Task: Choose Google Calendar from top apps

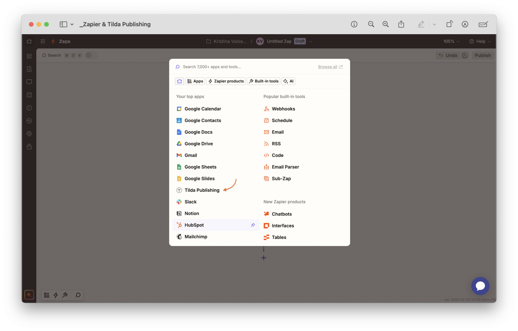Action: 216,109
